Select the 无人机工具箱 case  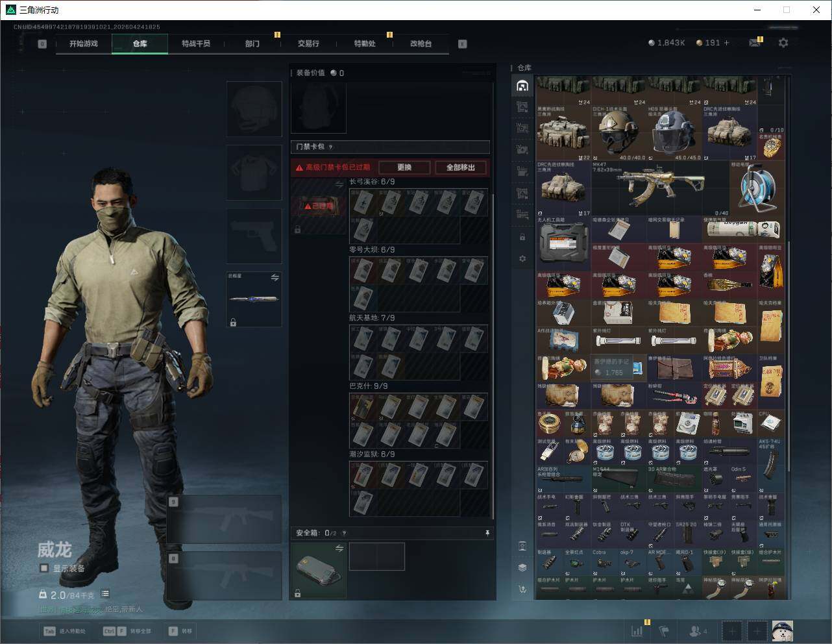[563, 243]
